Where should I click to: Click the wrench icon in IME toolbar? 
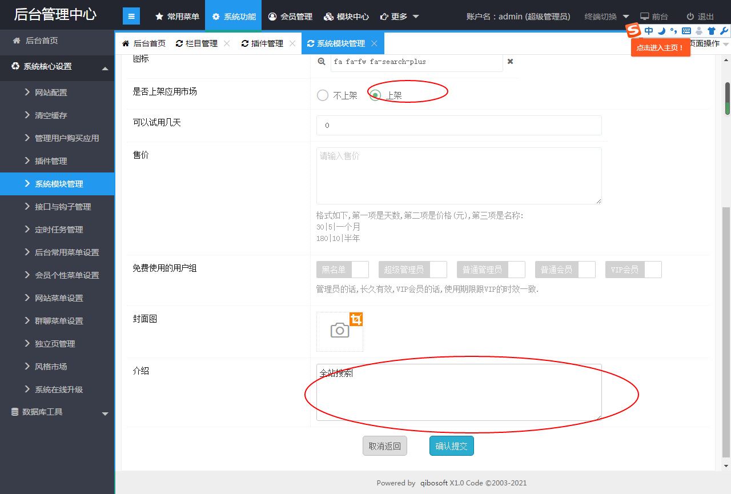tap(724, 31)
